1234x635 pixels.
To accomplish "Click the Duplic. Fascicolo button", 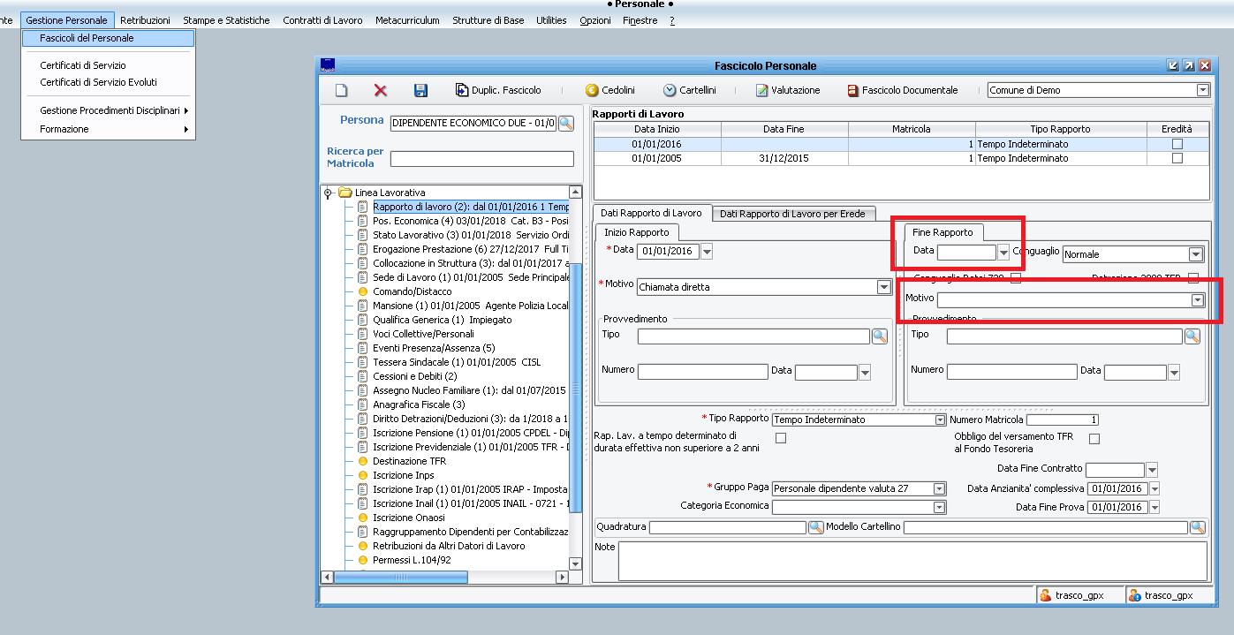I will click(498, 90).
